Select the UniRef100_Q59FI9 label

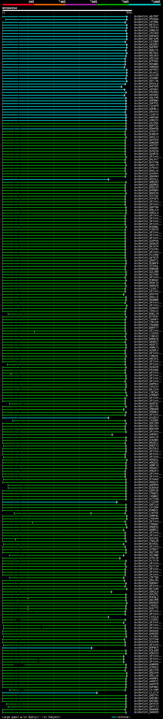coord(146,283)
